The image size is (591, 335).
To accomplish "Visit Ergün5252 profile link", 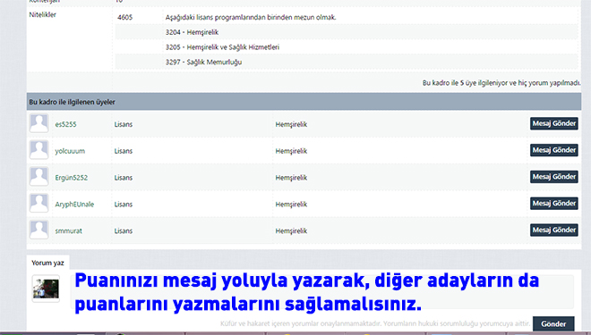I will point(72,178).
